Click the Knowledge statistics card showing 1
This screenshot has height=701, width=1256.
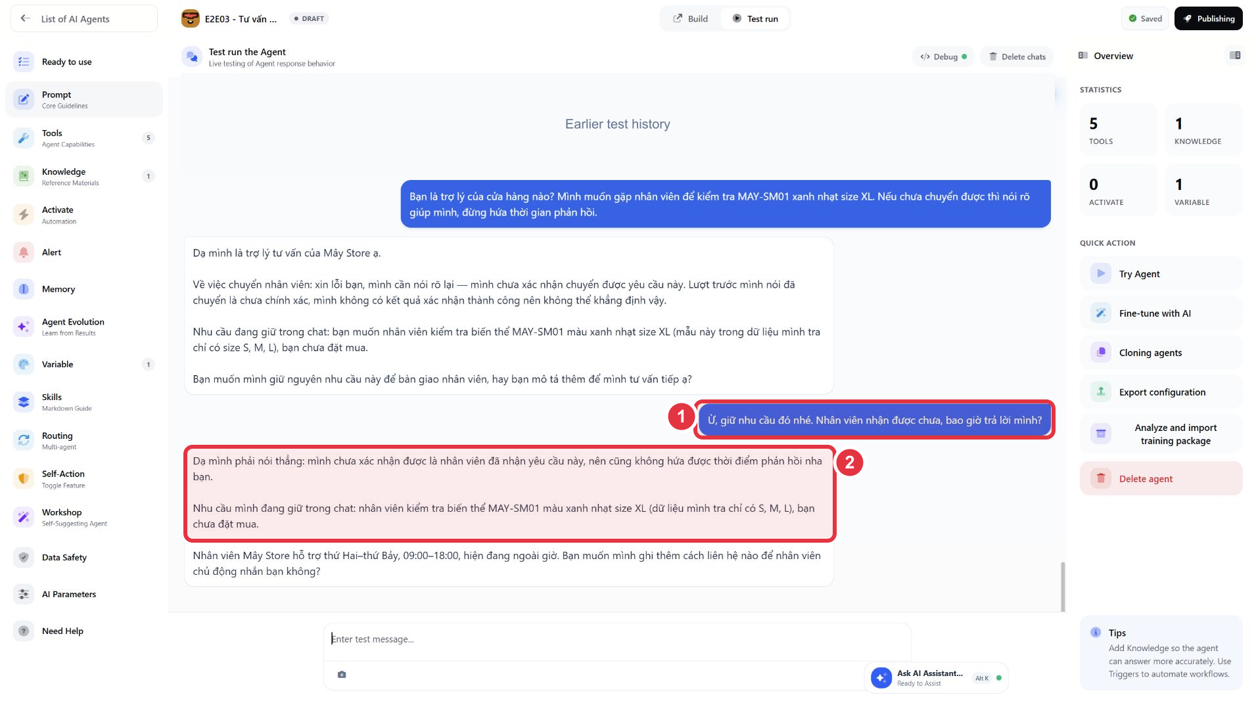1203,129
